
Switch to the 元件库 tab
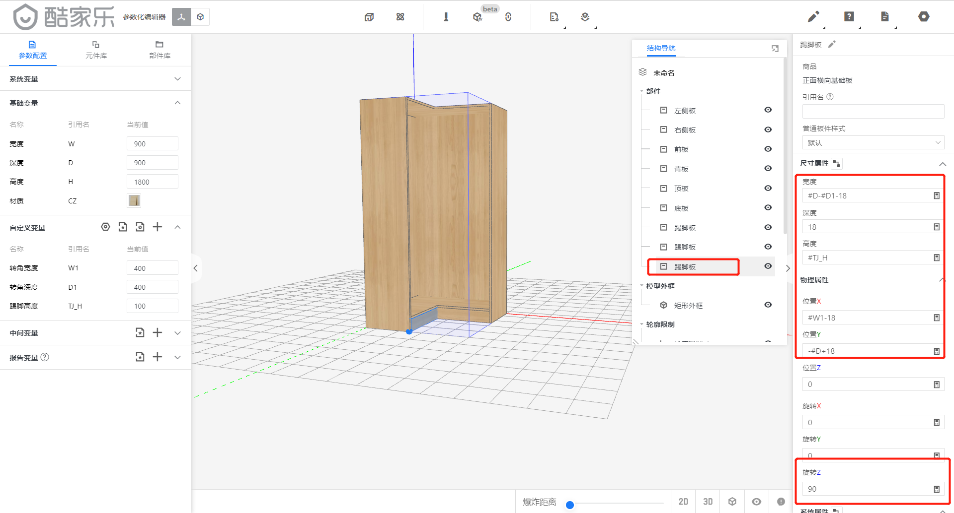[x=96, y=50]
